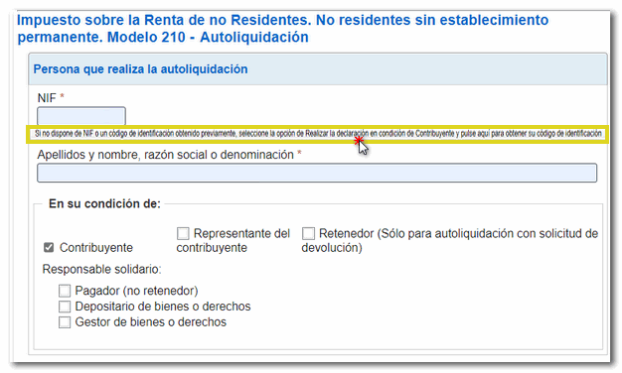Click the 'NIF' field label

[x=47, y=98]
